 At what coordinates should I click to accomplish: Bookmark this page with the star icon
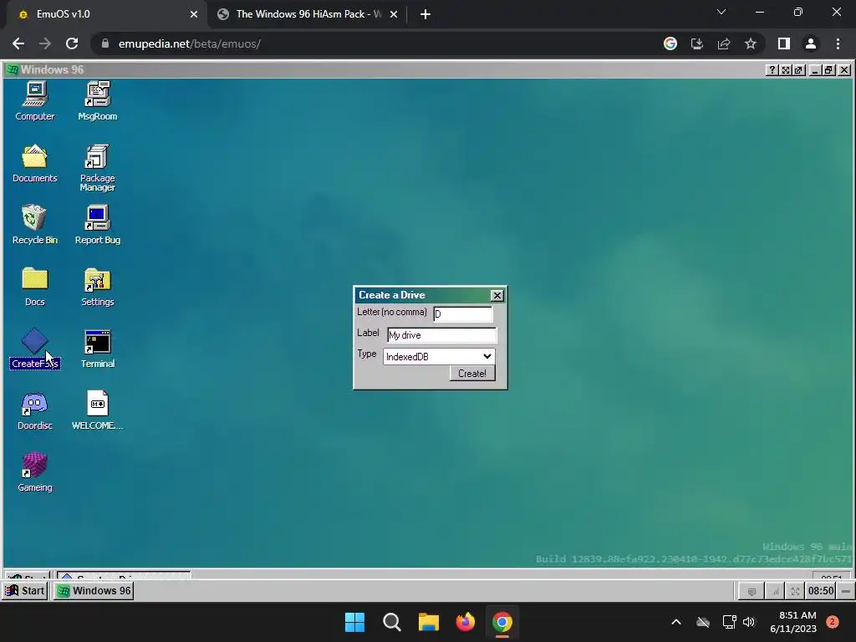click(751, 43)
